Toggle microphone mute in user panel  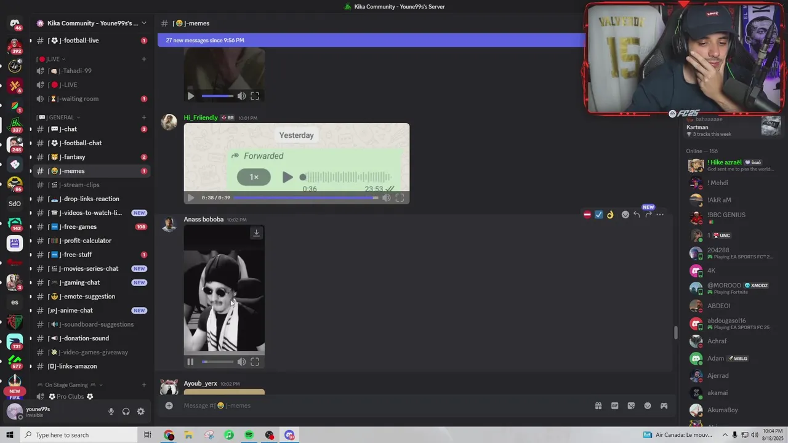coord(111,412)
